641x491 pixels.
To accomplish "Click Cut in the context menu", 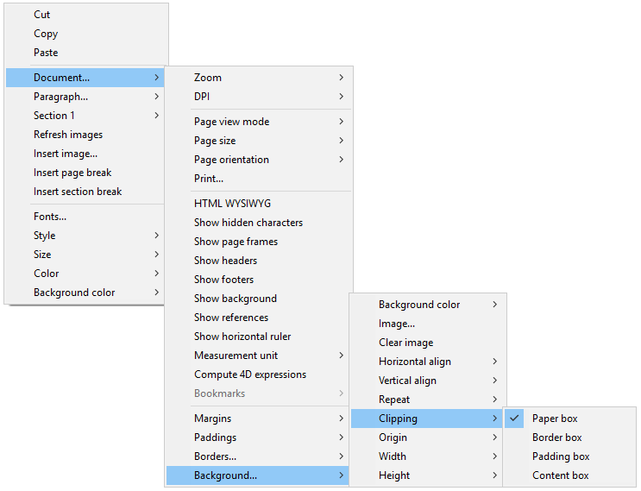I will [41, 15].
